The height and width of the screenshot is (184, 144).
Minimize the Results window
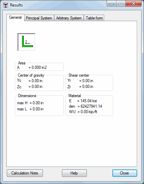click(x=112, y=4)
